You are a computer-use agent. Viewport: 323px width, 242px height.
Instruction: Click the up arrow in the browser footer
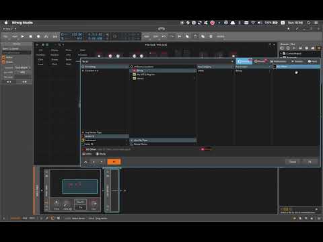click(94, 162)
